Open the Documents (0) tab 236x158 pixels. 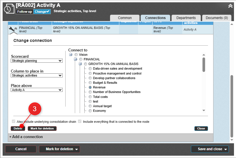tap(217, 18)
